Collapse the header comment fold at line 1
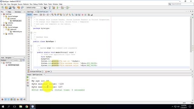Screen dimensions: 194x109 tap(31, 18)
